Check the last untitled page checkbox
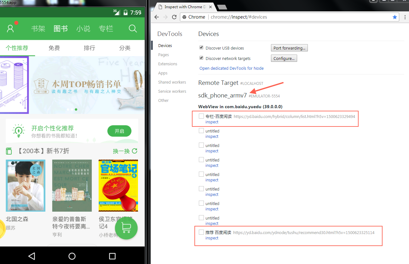The width and height of the screenshot is (409, 264). (201, 218)
